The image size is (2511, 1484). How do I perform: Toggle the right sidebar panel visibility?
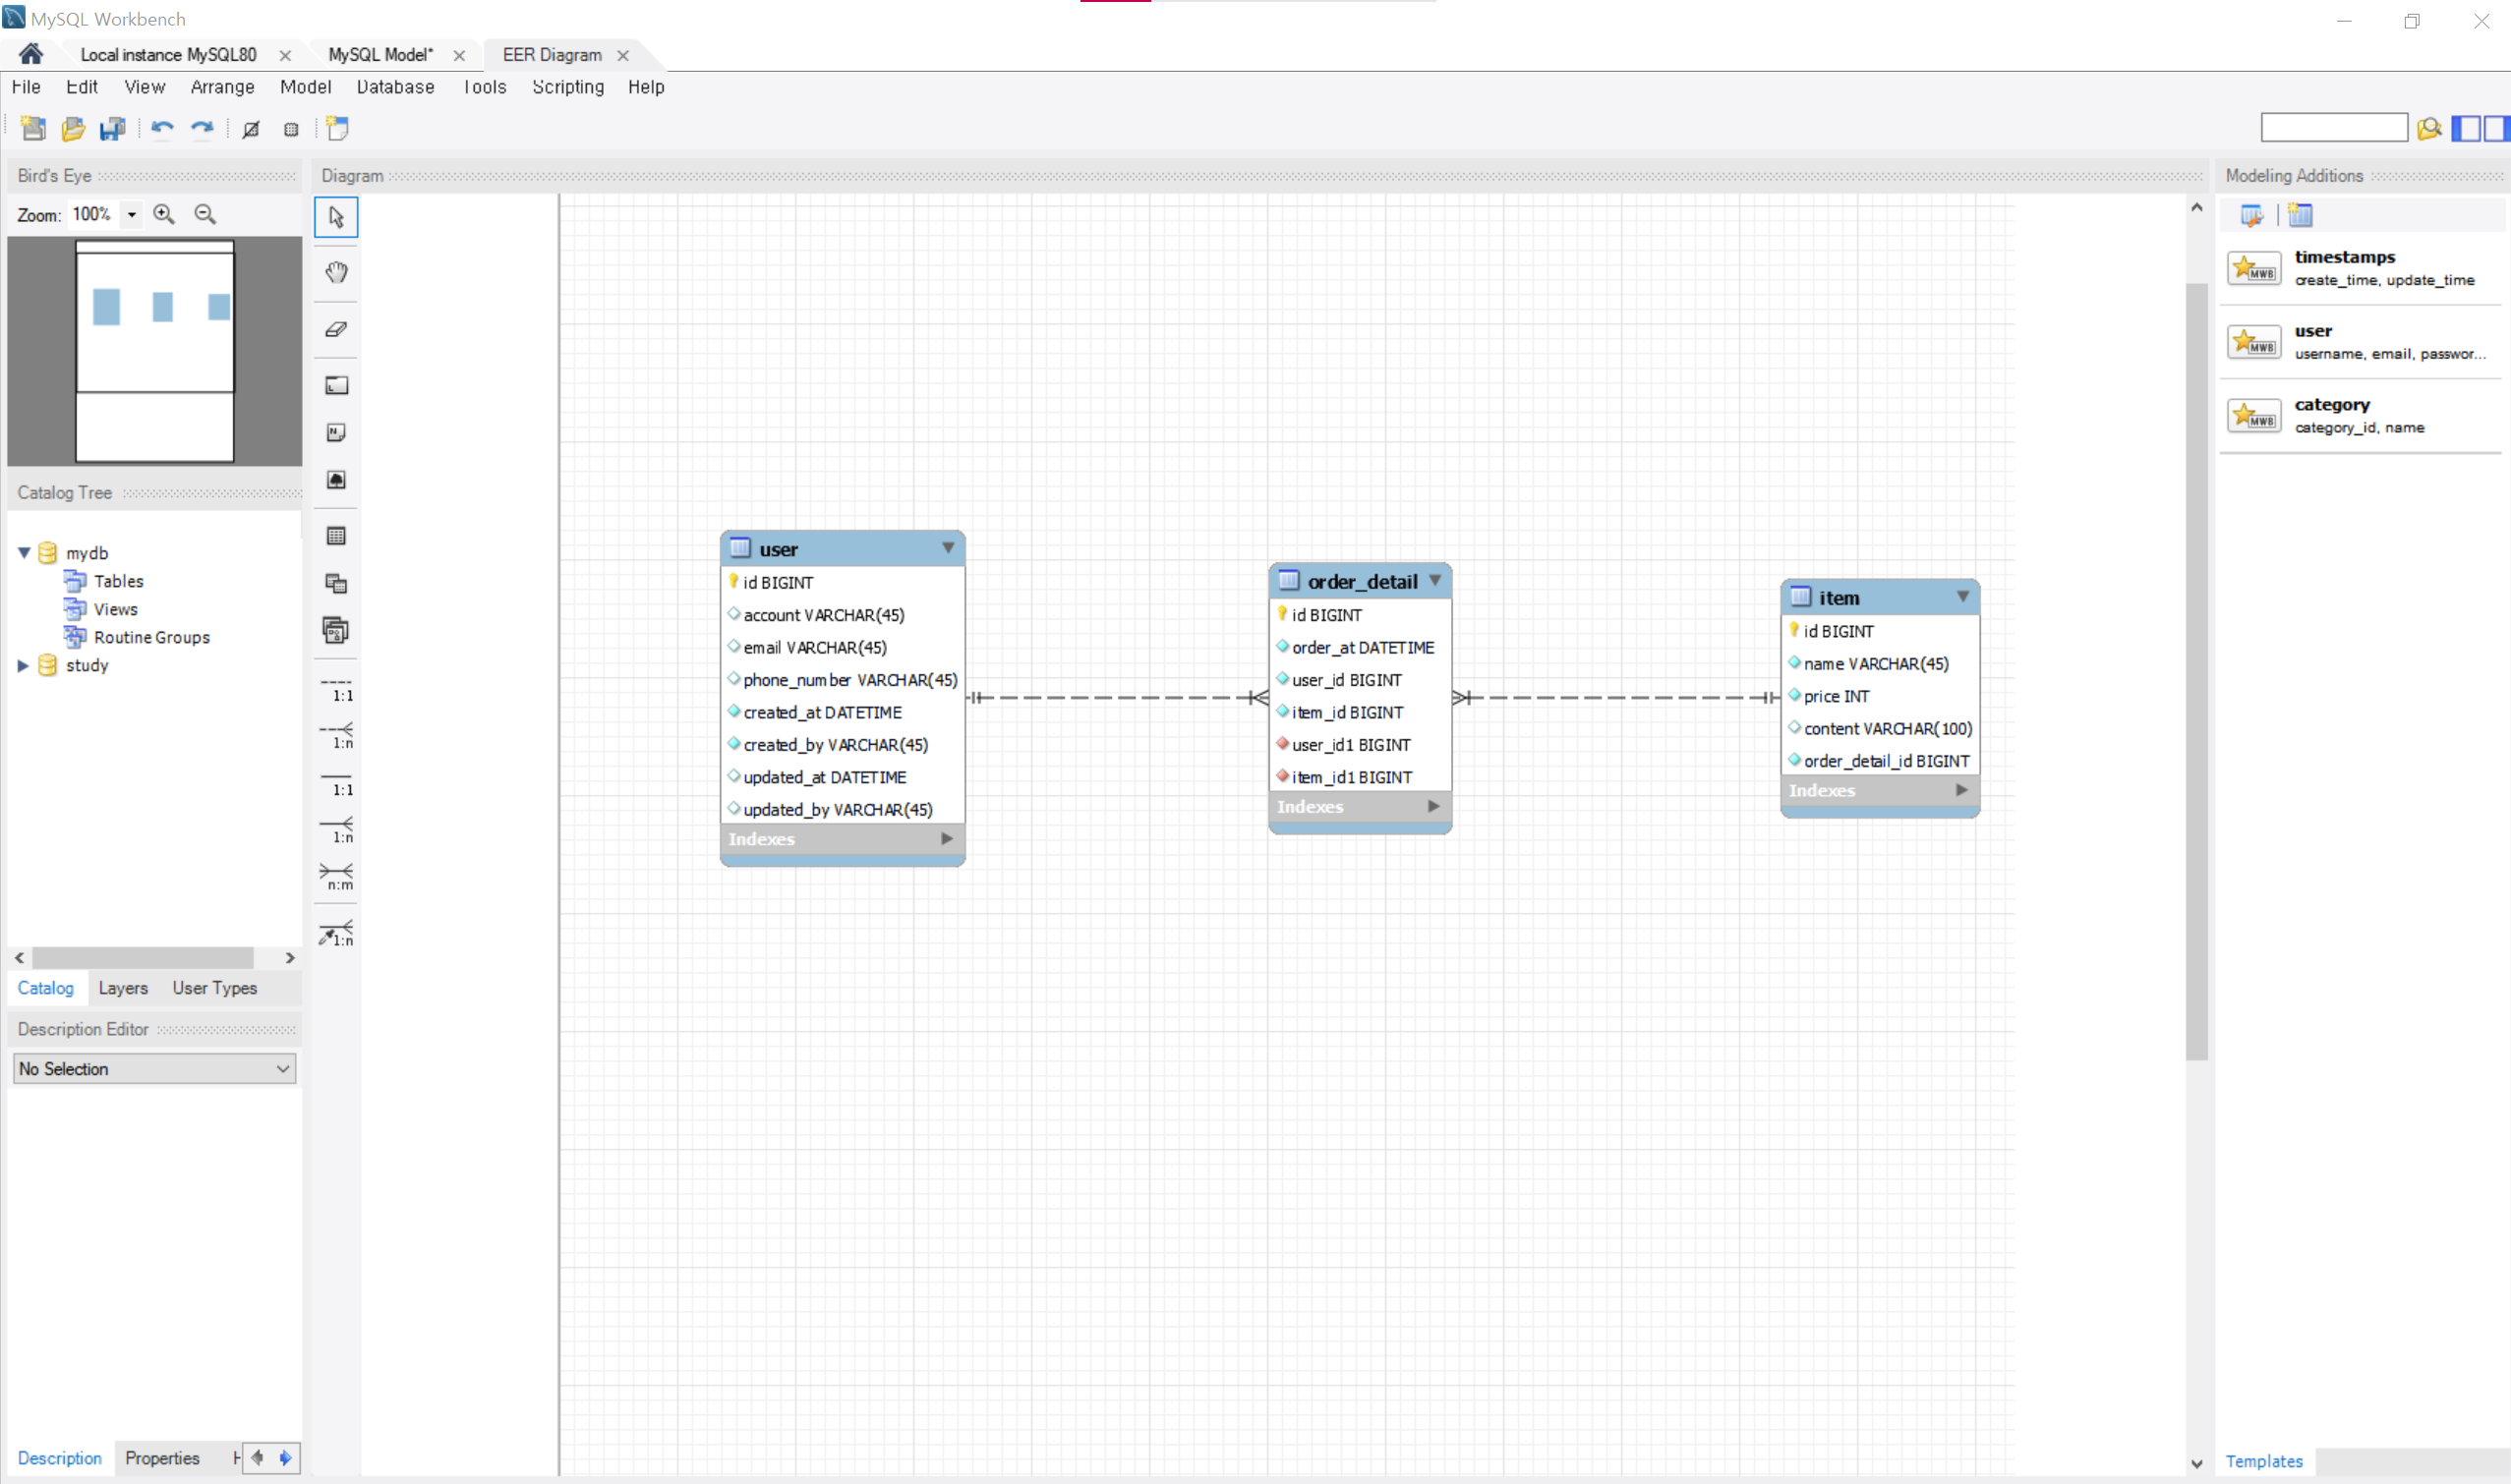pyautogui.click(x=2496, y=128)
